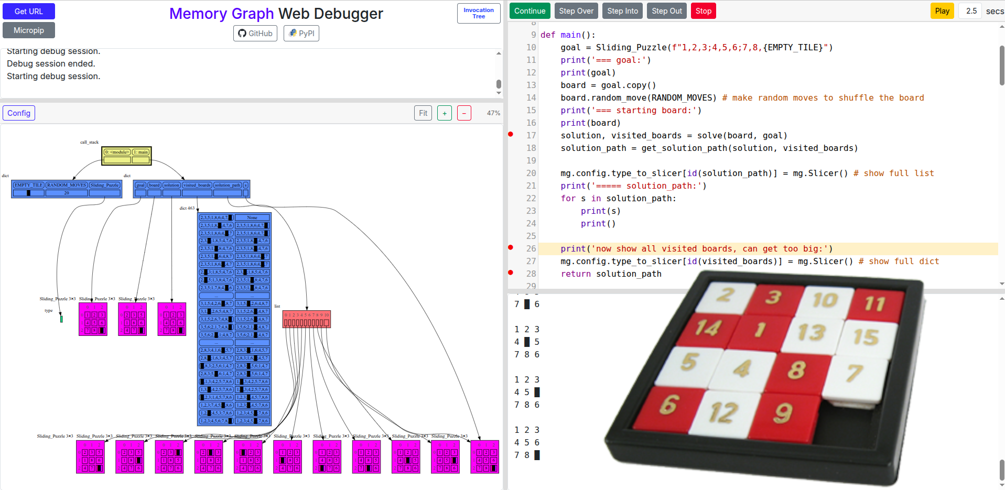Click the Continue button

(529, 11)
